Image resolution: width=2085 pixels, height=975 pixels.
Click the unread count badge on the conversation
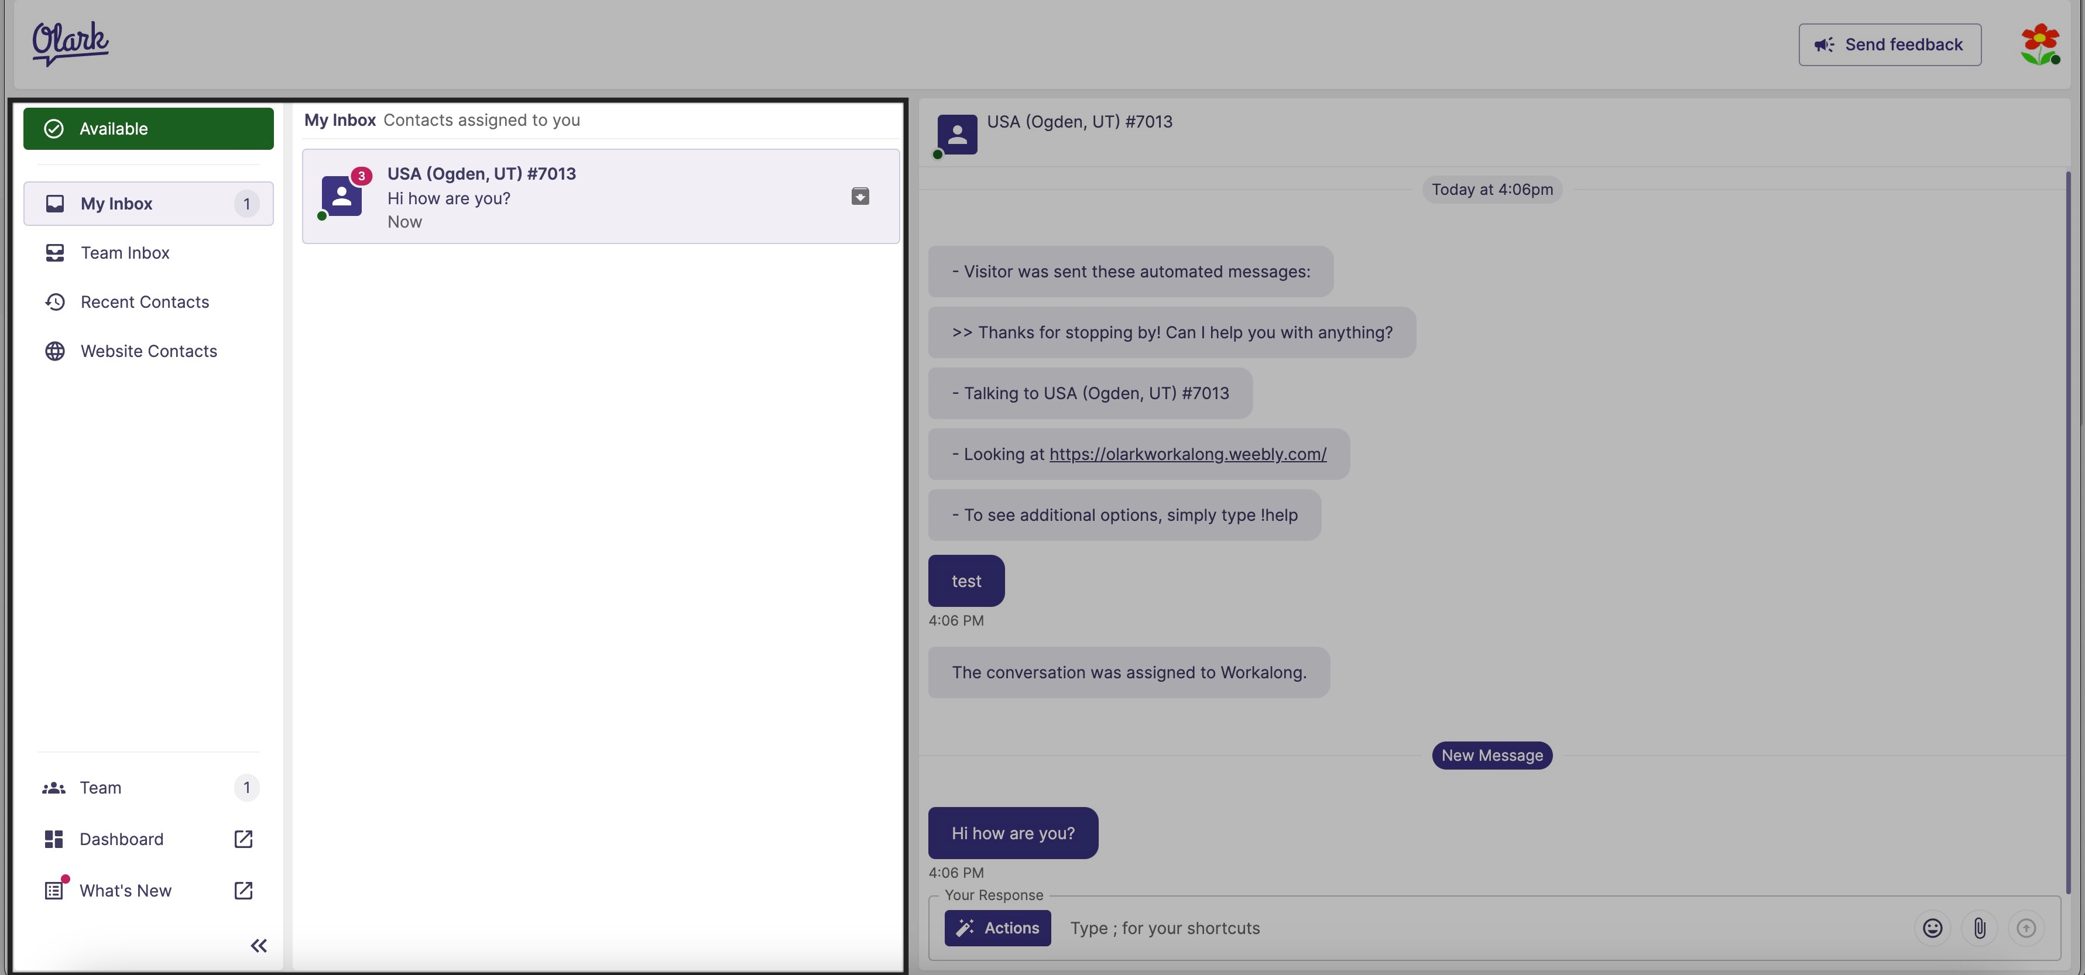click(x=360, y=175)
